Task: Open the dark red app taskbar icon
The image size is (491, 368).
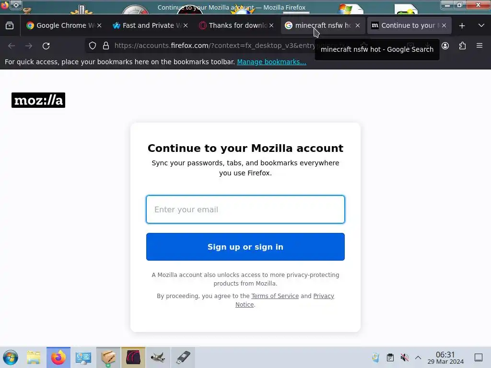Action: pos(133,357)
